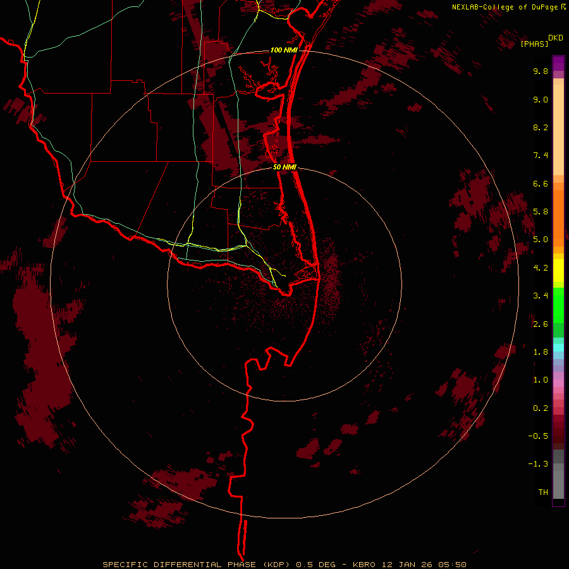
Task: Click the 9.8 value on the color scale
Action: tap(541, 71)
